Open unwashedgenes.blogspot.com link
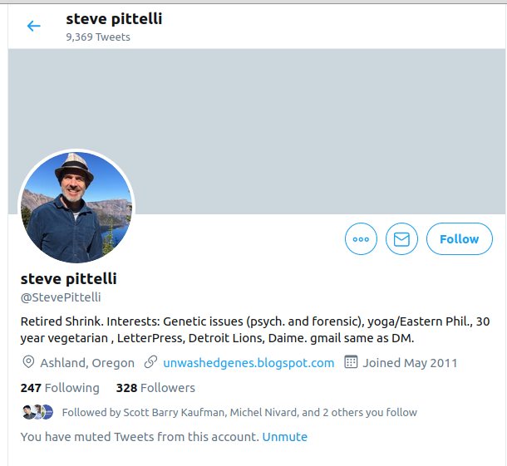Viewport: 507px width, 466px height. pos(249,363)
